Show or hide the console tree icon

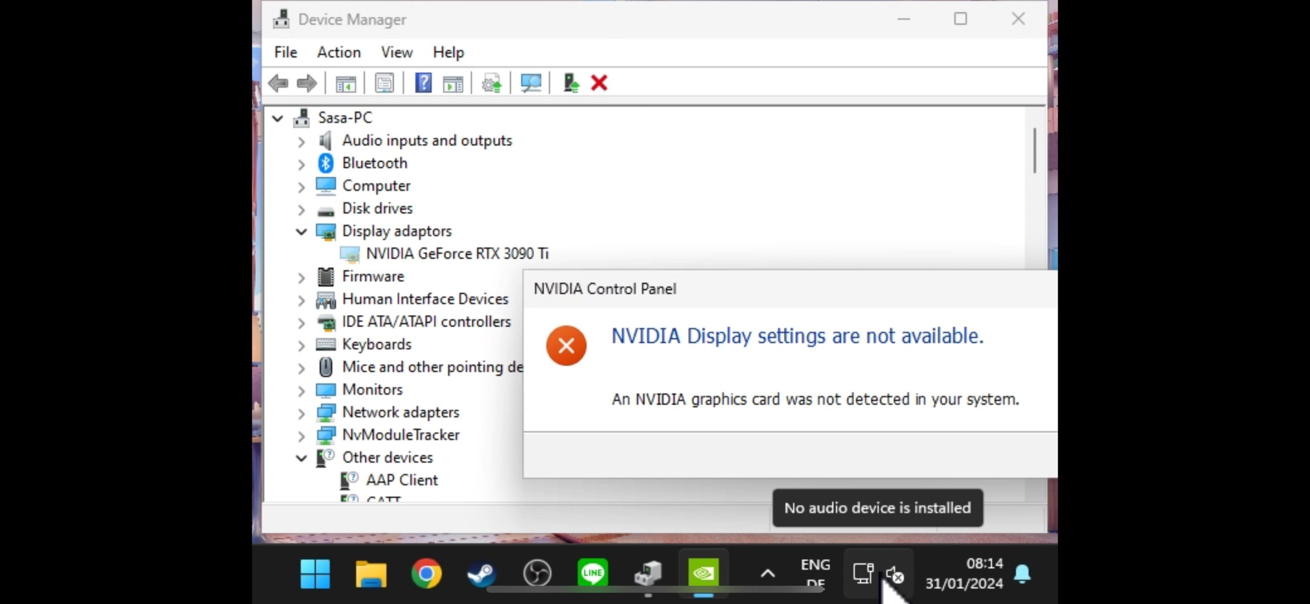pos(345,83)
